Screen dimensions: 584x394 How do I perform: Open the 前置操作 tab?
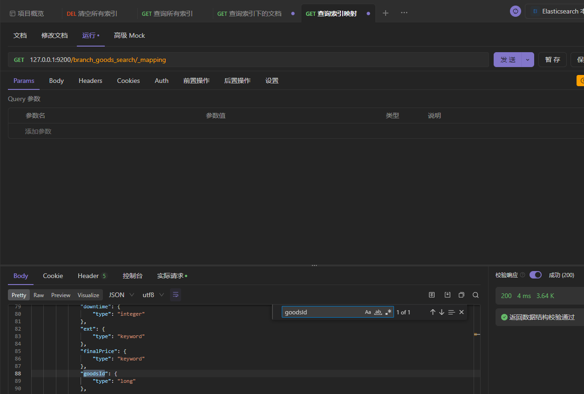coord(197,81)
